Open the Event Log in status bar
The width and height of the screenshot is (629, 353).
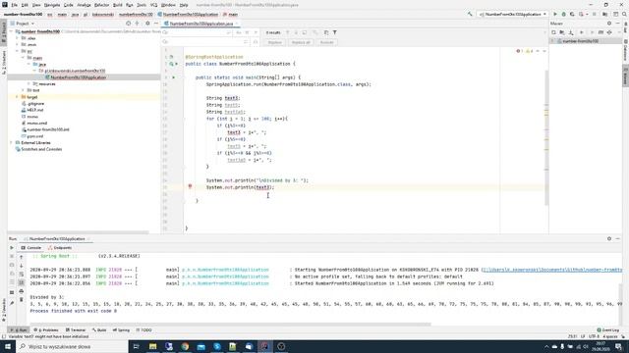click(x=607, y=329)
